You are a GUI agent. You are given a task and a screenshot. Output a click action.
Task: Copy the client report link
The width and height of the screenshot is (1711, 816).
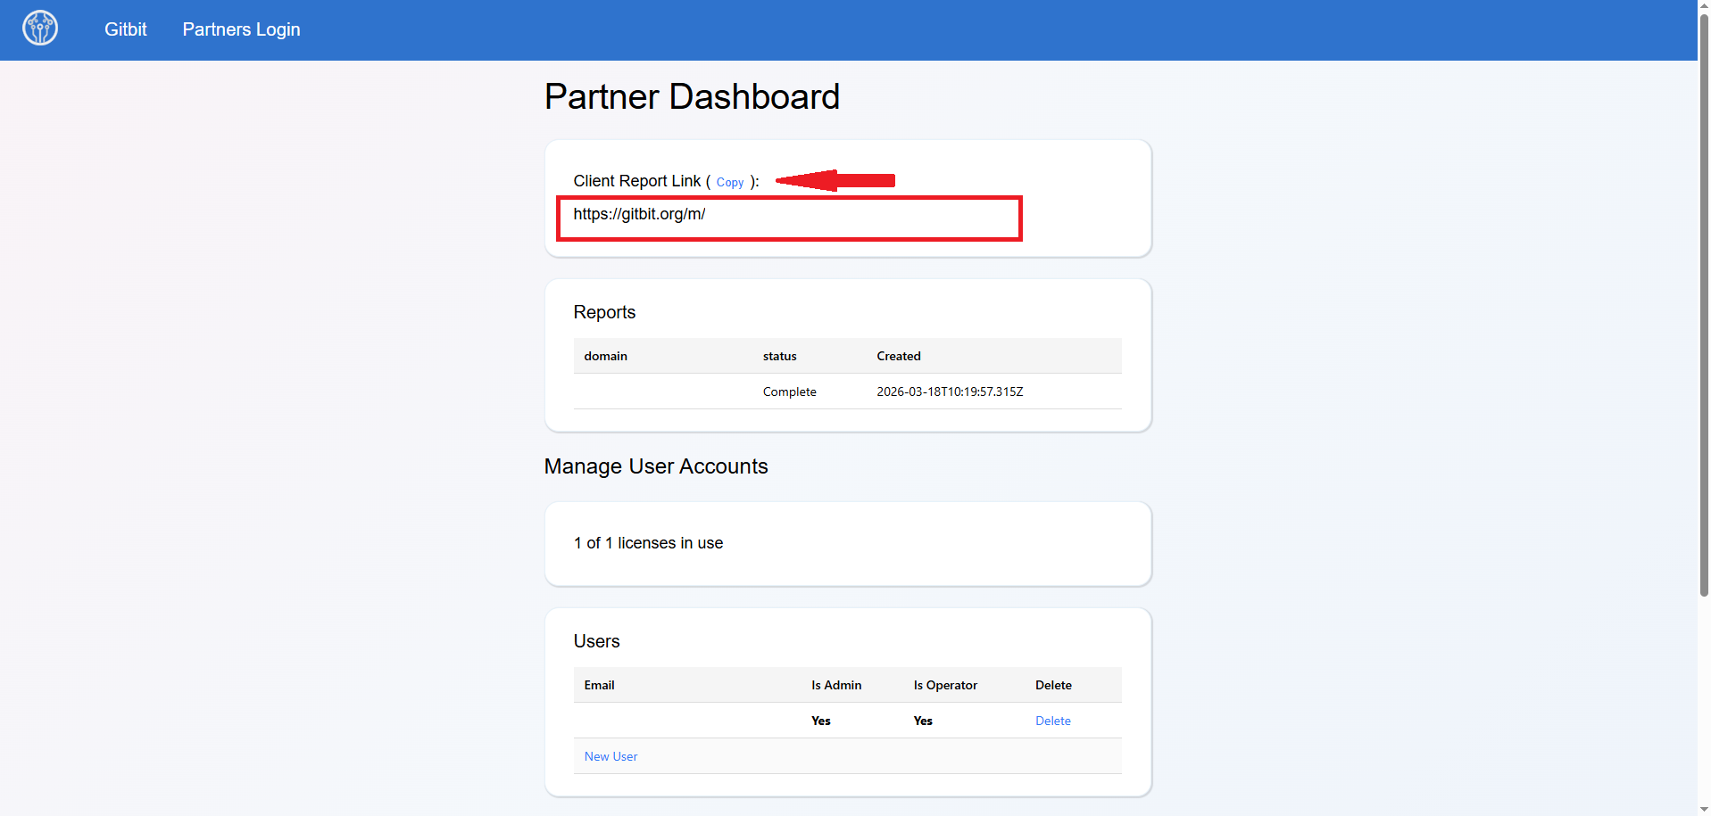pos(729,182)
